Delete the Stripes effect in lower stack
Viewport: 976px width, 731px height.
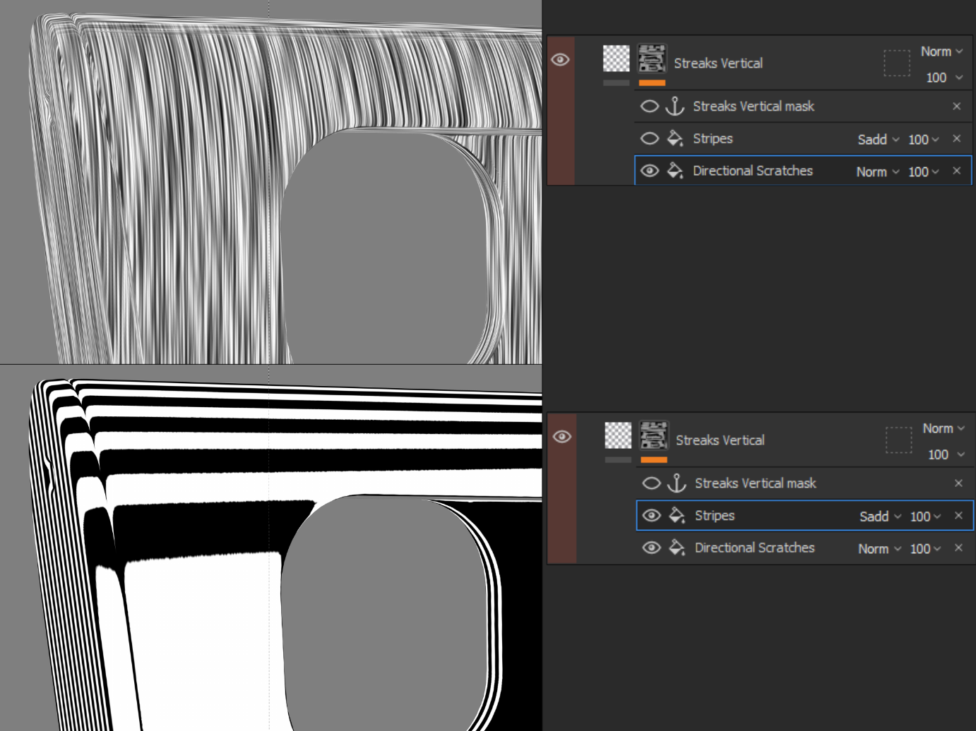[959, 516]
